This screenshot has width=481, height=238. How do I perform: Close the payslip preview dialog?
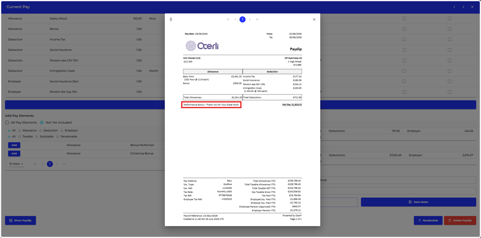(x=314, y=19)
